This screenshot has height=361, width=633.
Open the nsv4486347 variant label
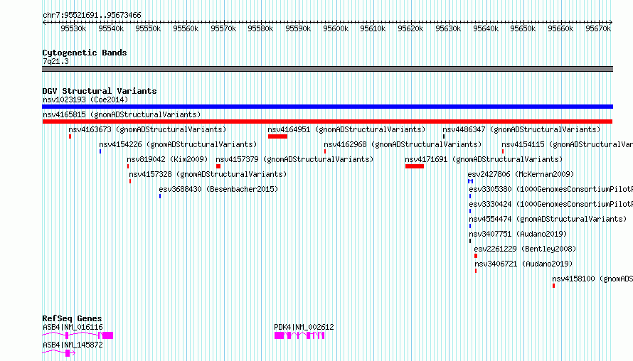tap(521, 129)
